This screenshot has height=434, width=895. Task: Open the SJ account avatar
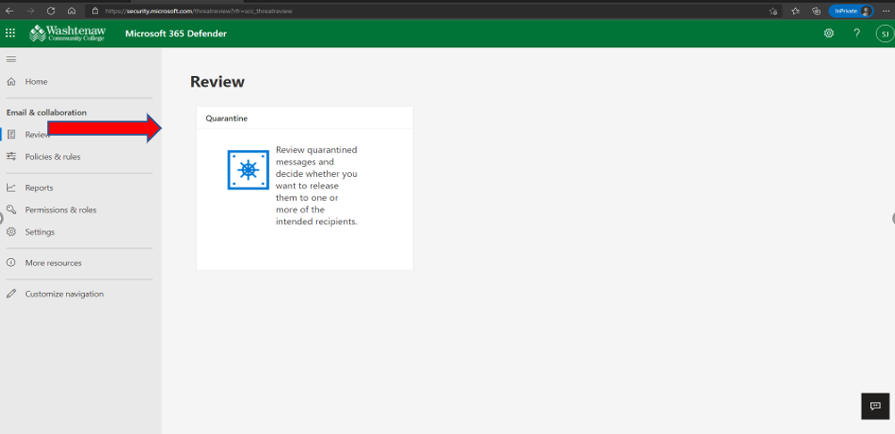point(884,34)
